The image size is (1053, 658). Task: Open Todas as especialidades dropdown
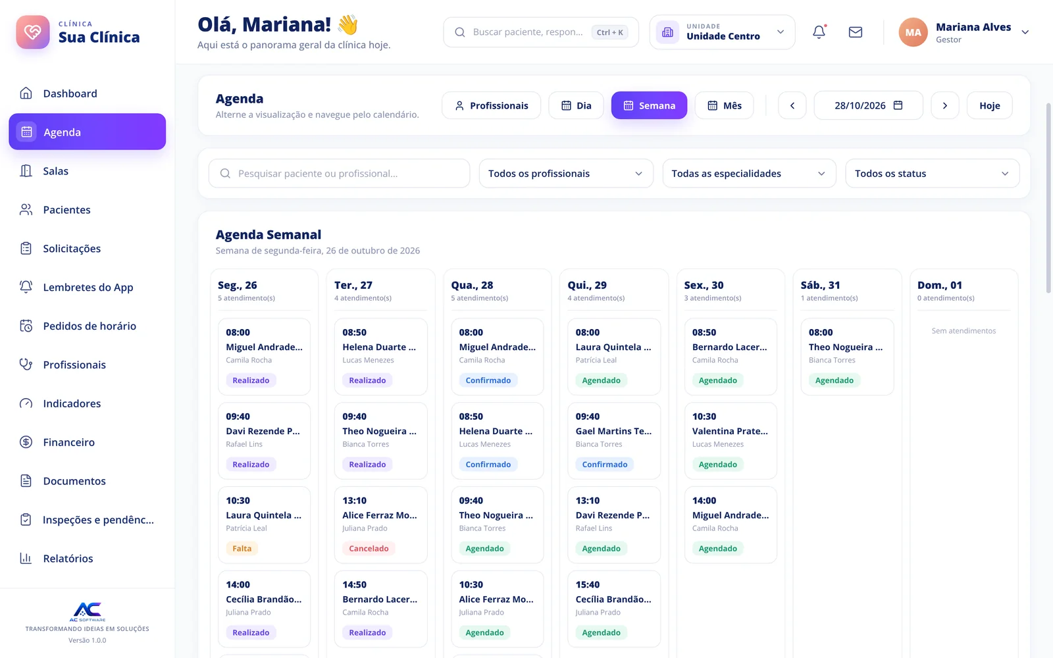coord(749,174)
